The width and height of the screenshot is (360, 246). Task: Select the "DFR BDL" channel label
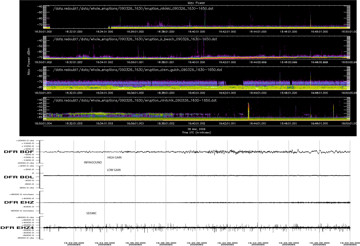coord(19,177)
